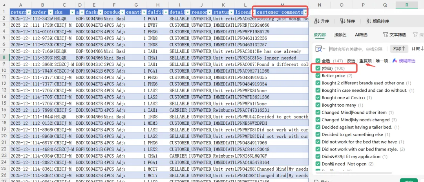The width and height of the screenshot is (424, 182).
Task: Uncheck Did not work with bed frame style
Action: pos(318,149)
